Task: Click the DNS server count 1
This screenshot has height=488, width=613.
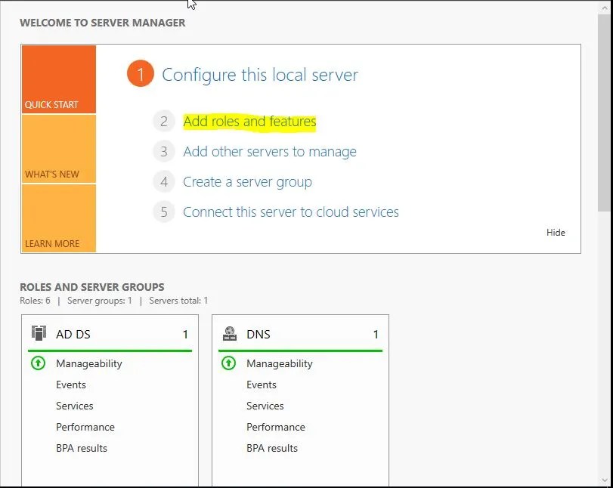Action: [x=376, y=335]
